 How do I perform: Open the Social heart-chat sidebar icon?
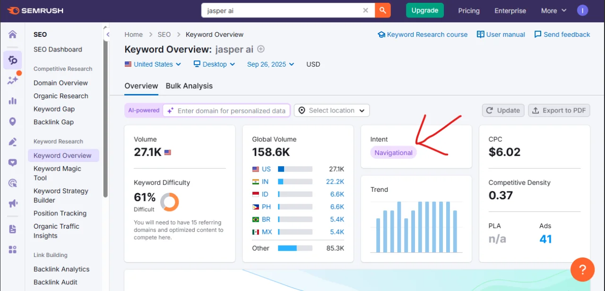pyautogui.click(x=13, y=163)
